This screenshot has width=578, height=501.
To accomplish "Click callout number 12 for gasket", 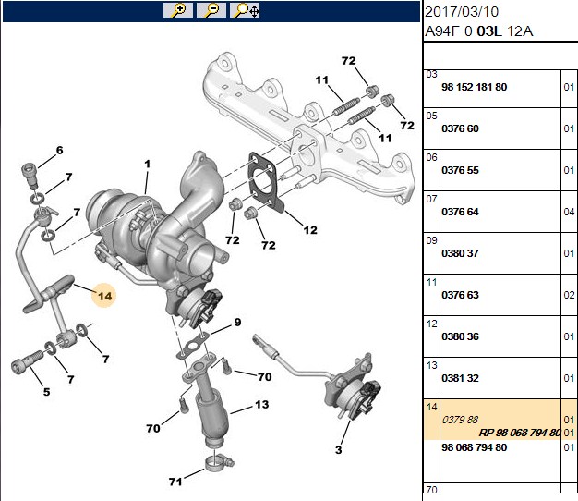I will 310,230.
